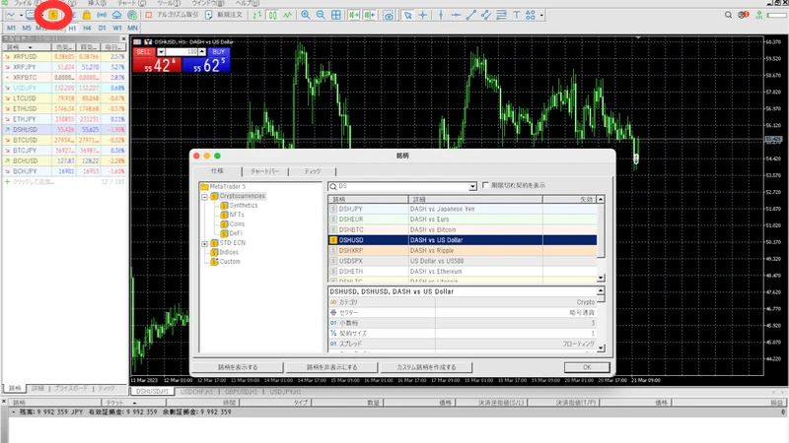The width and height of the screenshot is (789, 443).
Task: Open the USDCHF,H1 chart tab
Action: click(x=196, y=391)
